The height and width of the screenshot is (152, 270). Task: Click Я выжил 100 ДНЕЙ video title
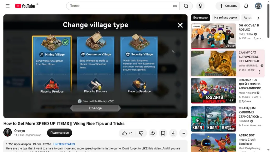251,84
